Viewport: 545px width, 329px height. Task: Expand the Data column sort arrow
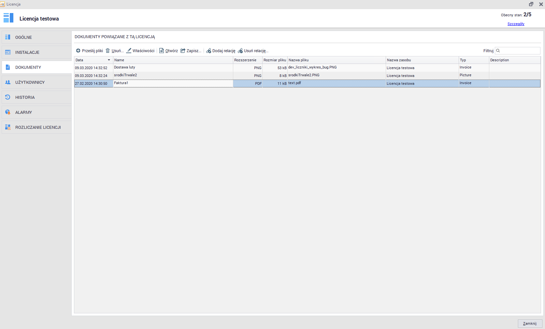click(x=109, y=60)
